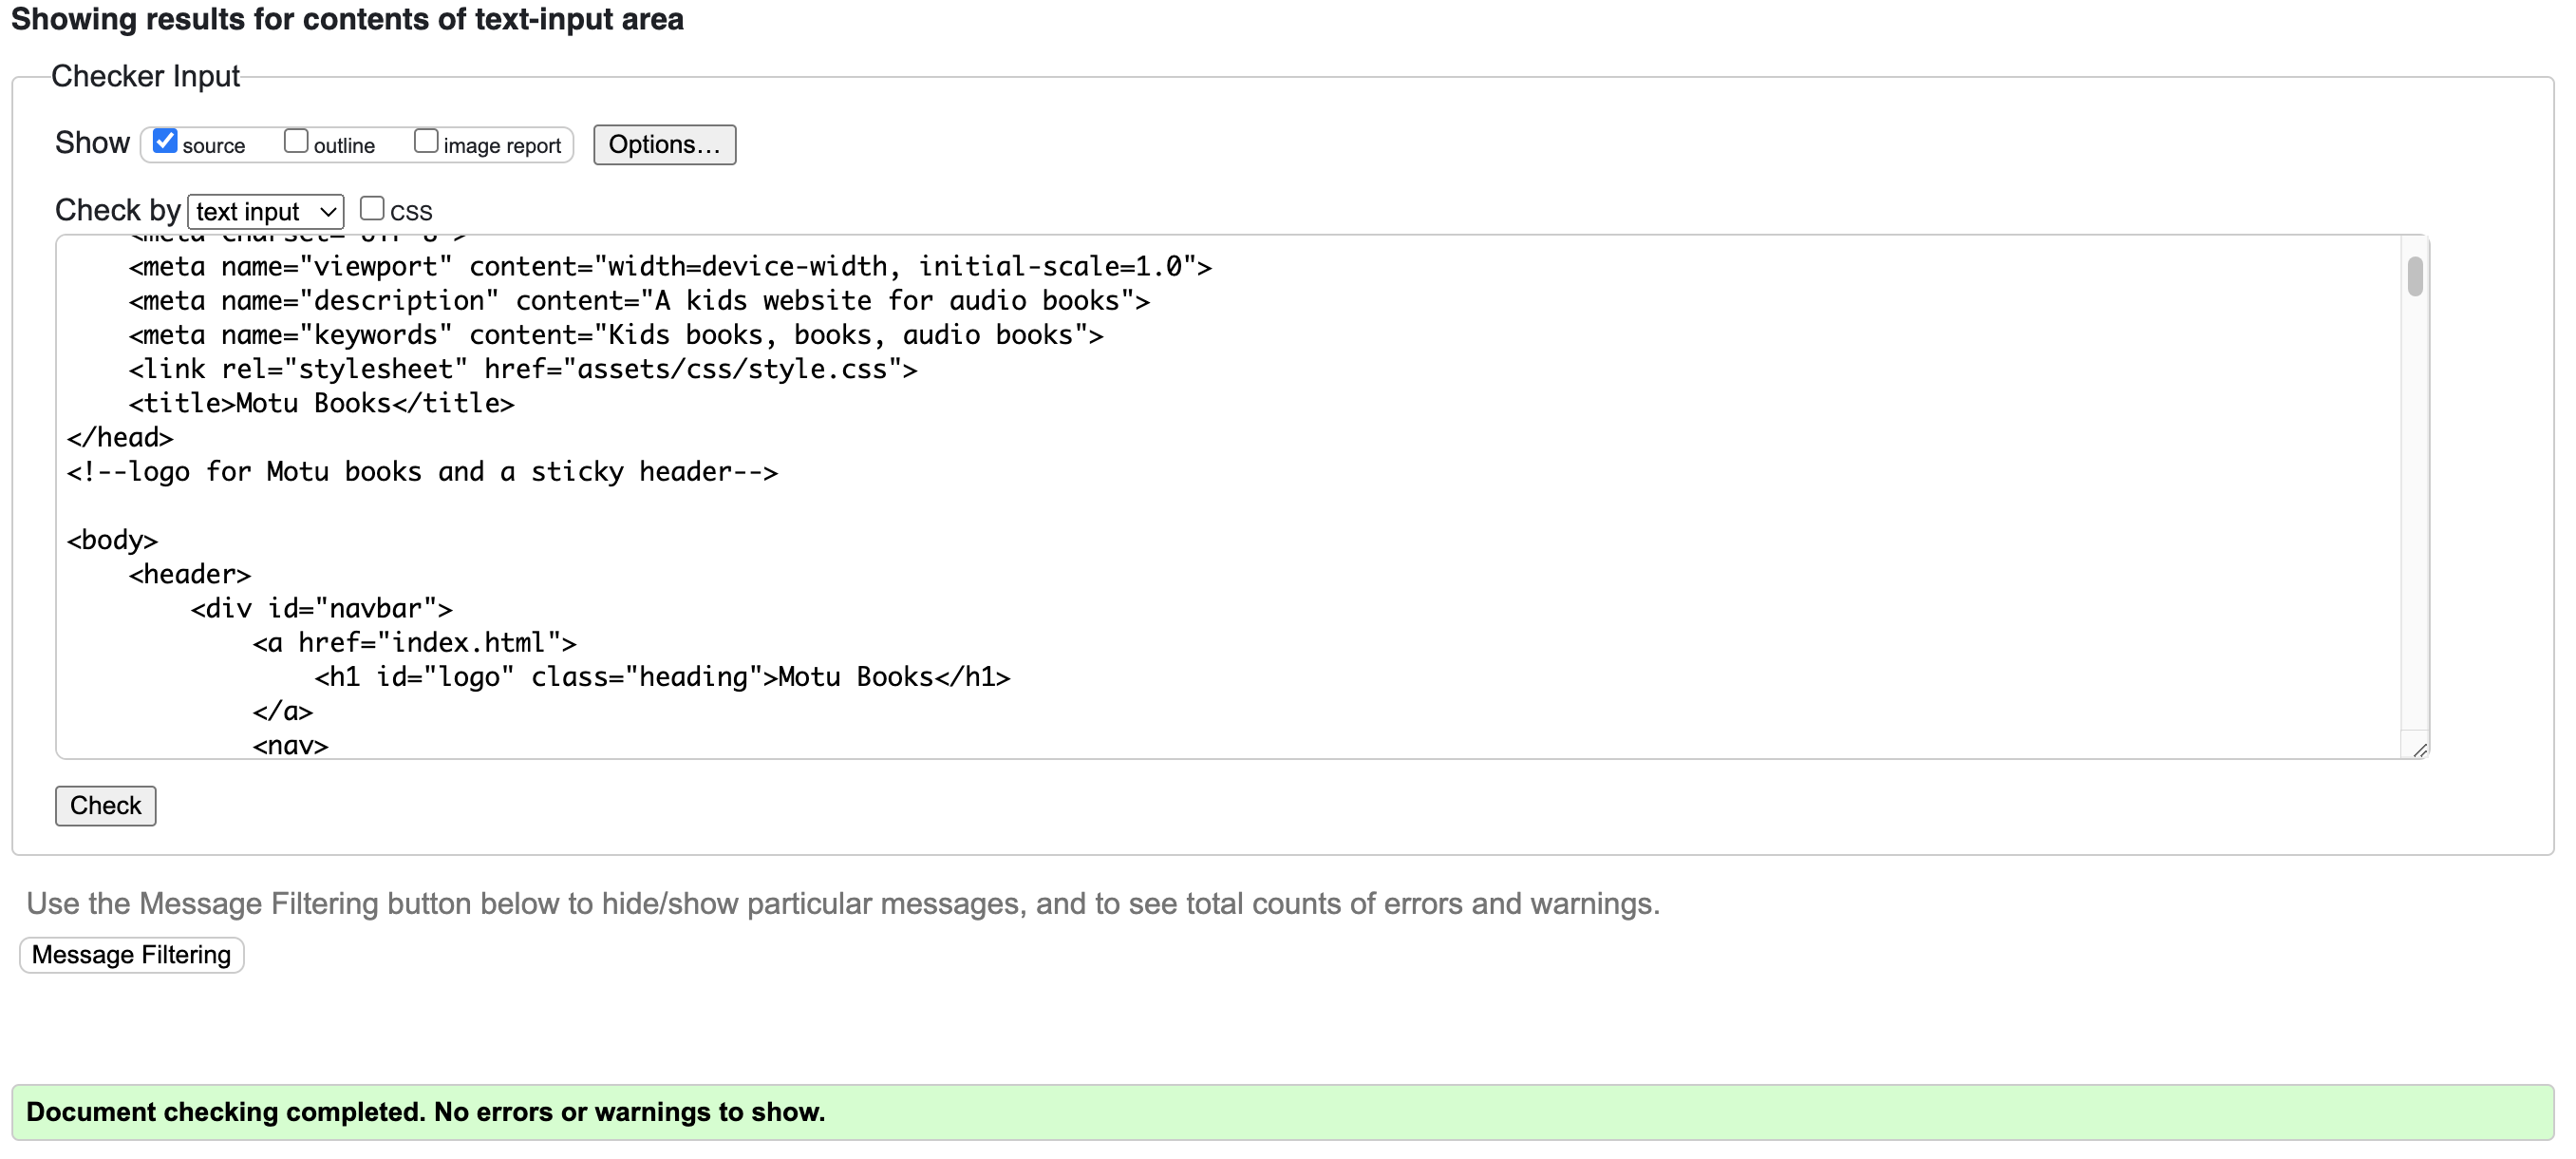Tick the css checkbox
2576x1159 pixels.
pyautogui.click(x=372, y=208)
